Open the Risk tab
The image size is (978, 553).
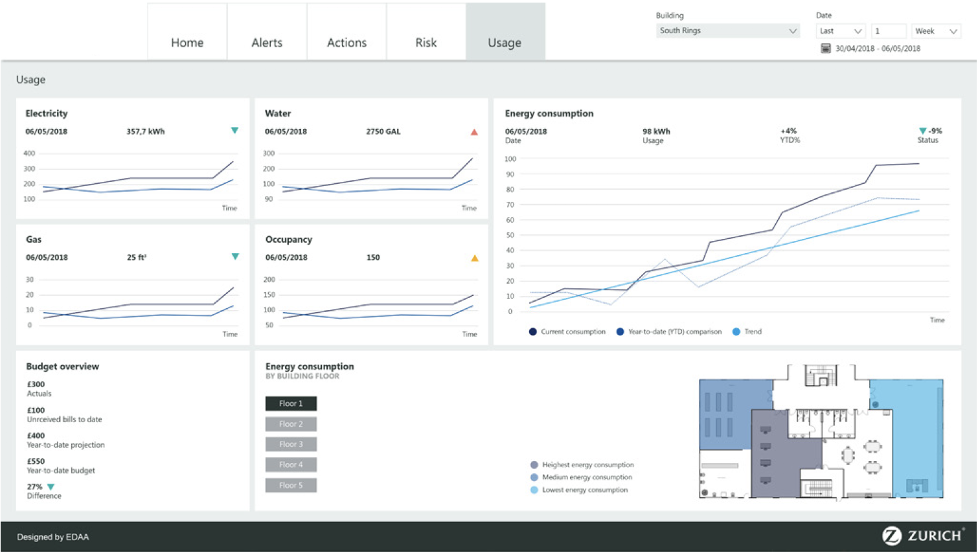point(426,43)
